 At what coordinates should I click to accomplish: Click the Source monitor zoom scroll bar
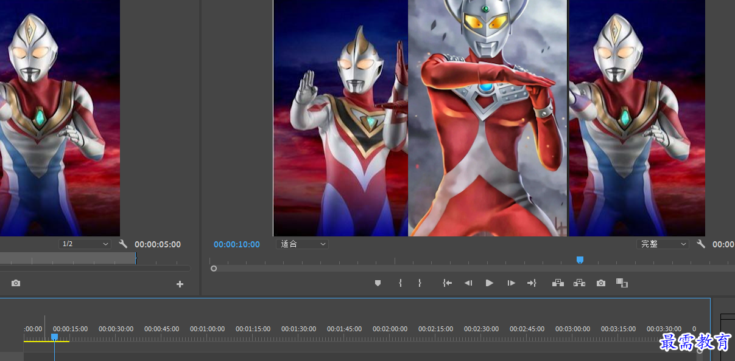point(94,268)
